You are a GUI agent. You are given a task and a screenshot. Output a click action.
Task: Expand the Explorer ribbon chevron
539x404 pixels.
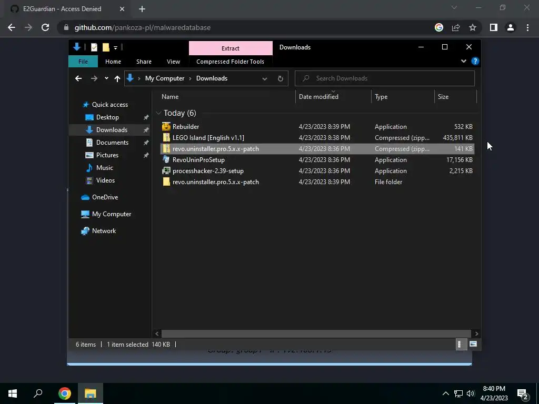(463, 61)
